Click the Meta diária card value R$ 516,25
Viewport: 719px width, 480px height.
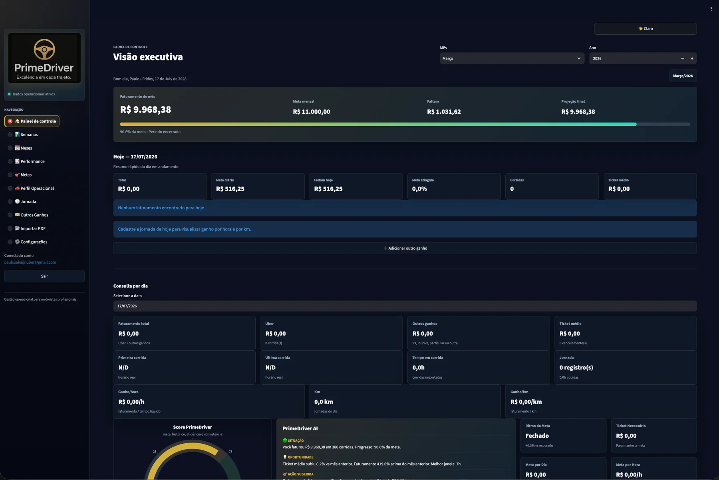(x=230, y=189)
